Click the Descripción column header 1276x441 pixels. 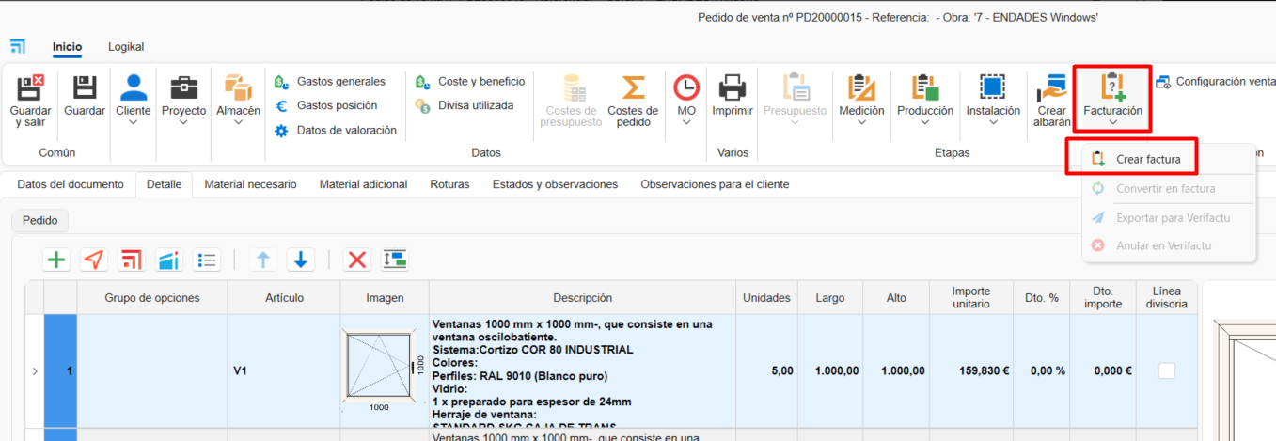(583, 298)
